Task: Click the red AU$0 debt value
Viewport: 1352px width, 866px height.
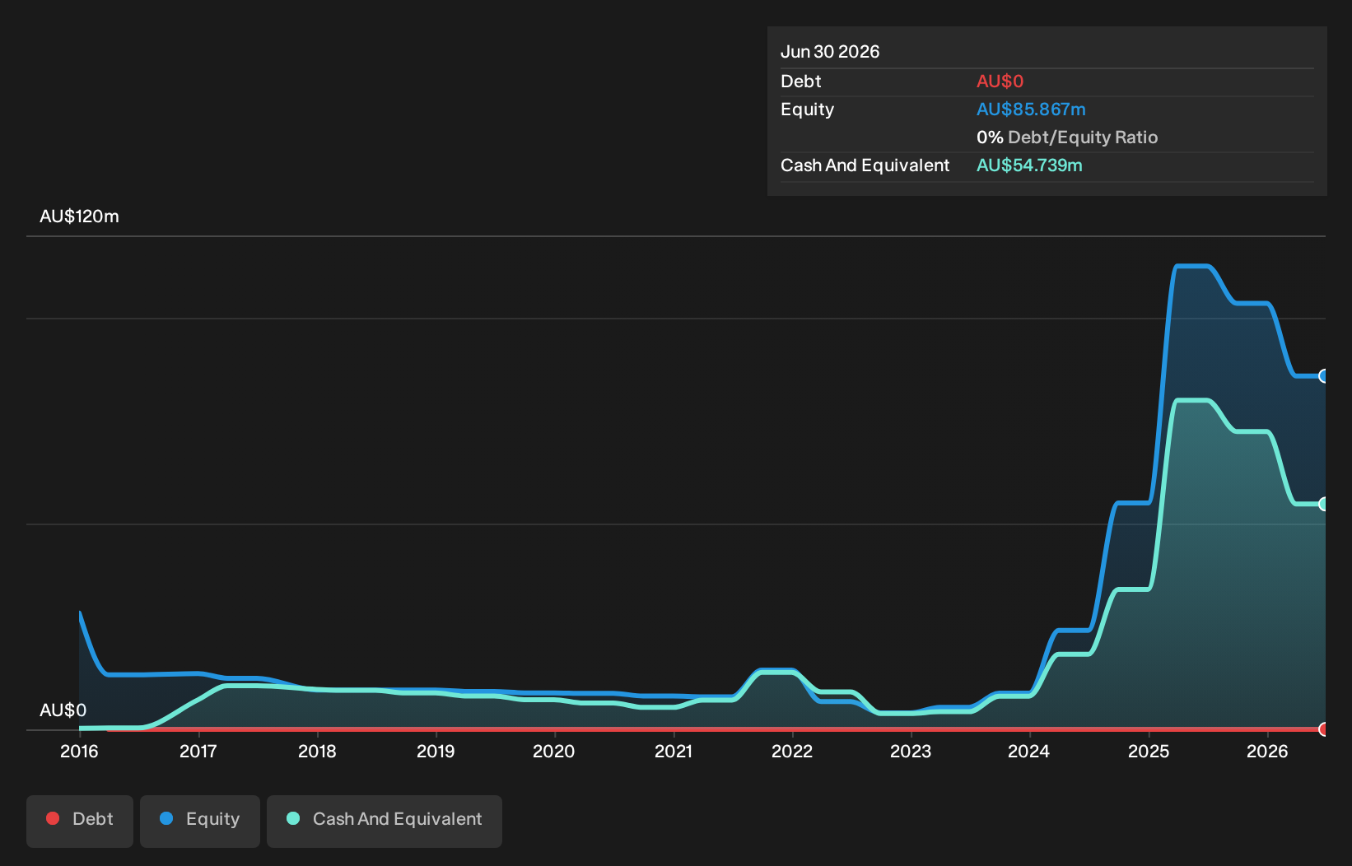Action: coord(1000,81)
